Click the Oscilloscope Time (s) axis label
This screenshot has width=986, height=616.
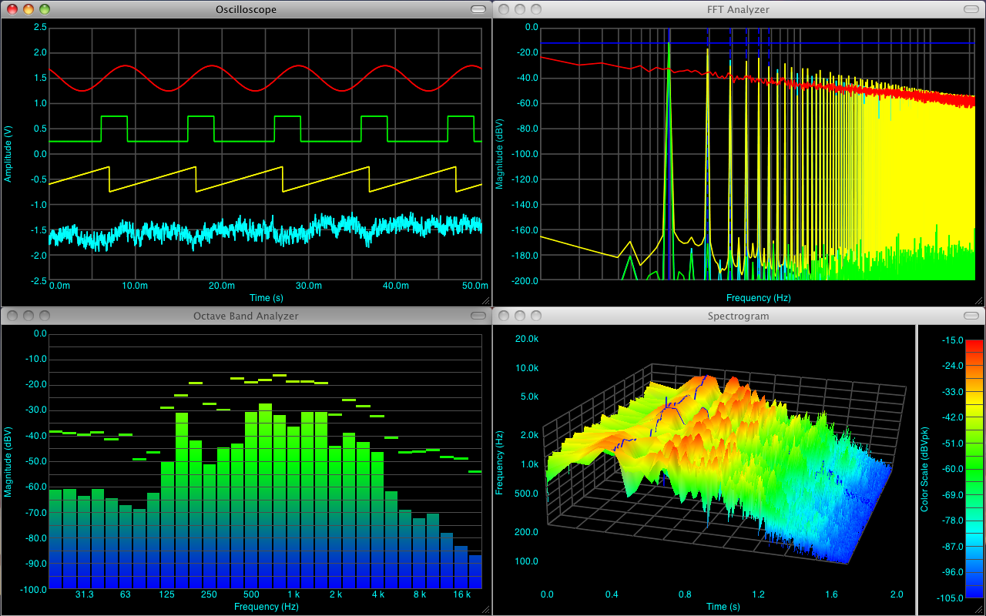[x=265, y=297]
